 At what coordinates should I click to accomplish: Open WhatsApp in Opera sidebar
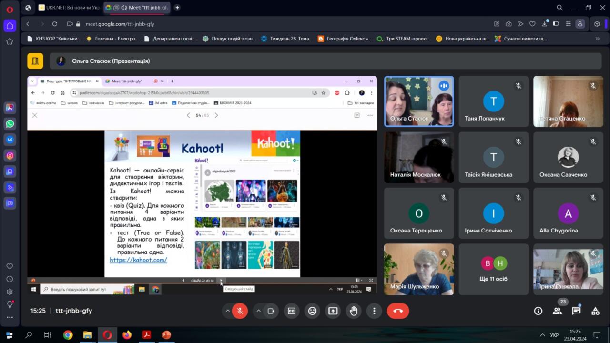coord(10,124)
